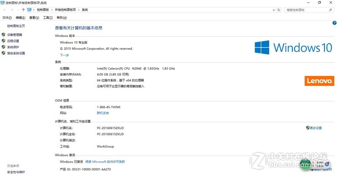
Task: Click the search magnifier icon
Action: (x=330, y=10)
